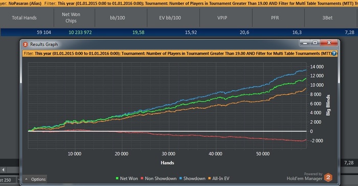Click the Results Graph window icon
The width and height of the screenshot is (358, 186).
pyautogui.click(x=26, y=44)
